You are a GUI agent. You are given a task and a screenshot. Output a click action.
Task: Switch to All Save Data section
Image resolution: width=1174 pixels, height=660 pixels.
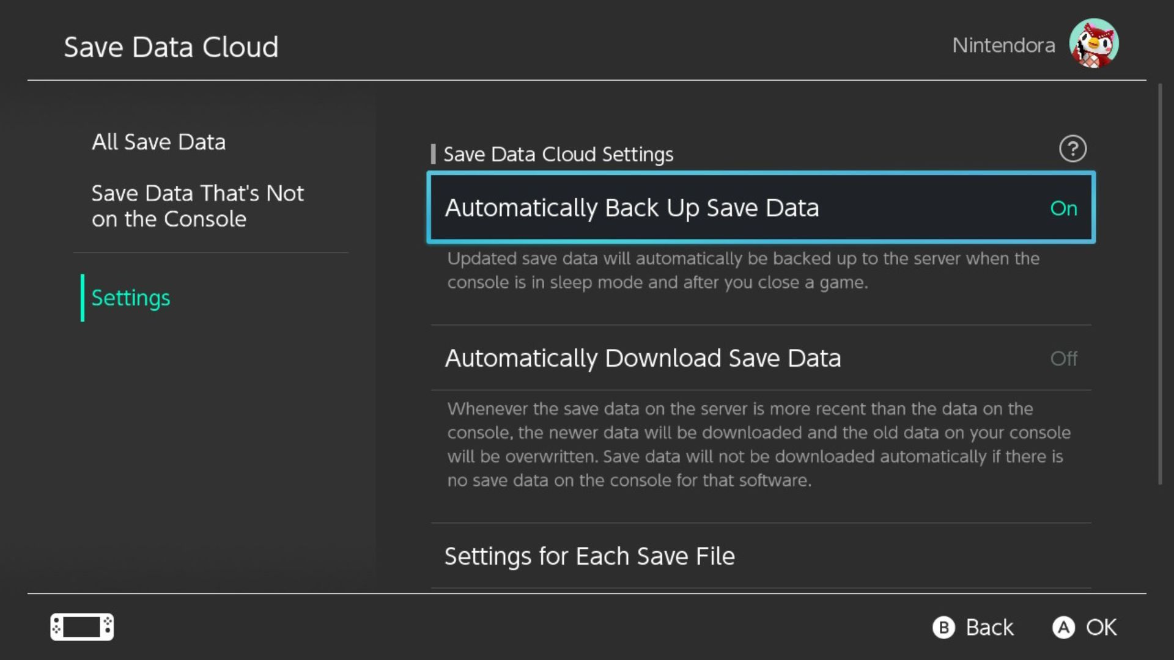[x=159, y=142]
